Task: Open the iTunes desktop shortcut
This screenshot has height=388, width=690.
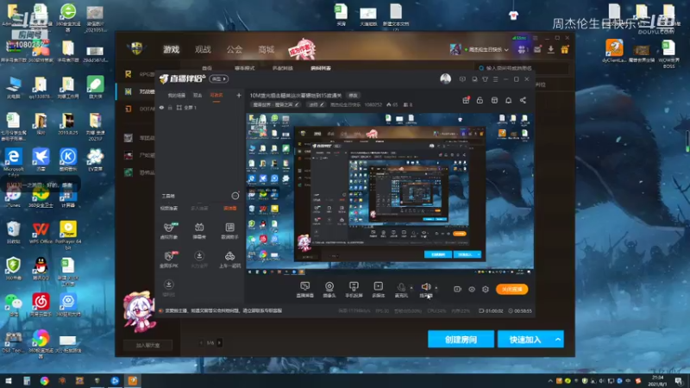Action: pyautogui.click(x=13, y=198)
